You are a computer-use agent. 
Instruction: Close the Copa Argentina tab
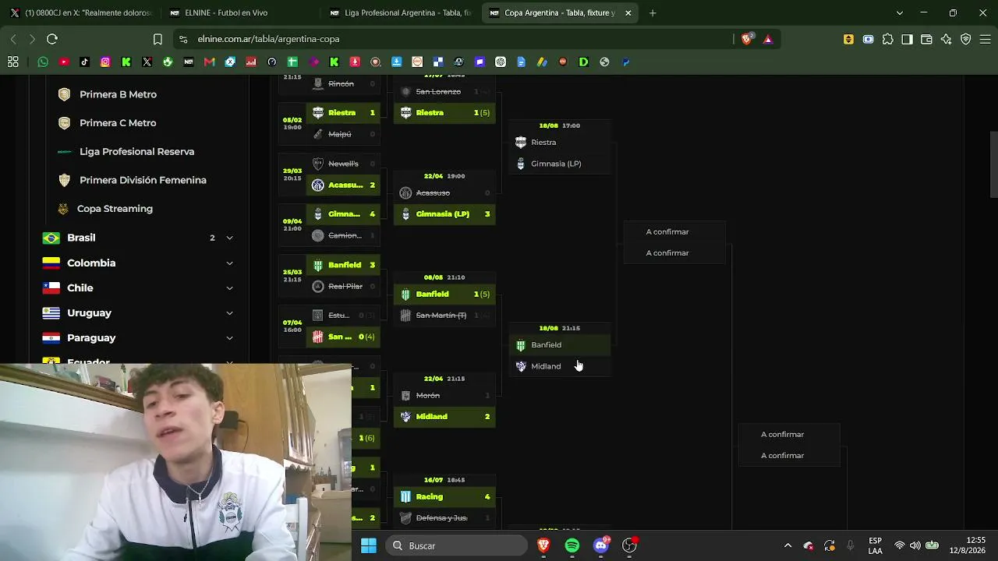point(628,12)
